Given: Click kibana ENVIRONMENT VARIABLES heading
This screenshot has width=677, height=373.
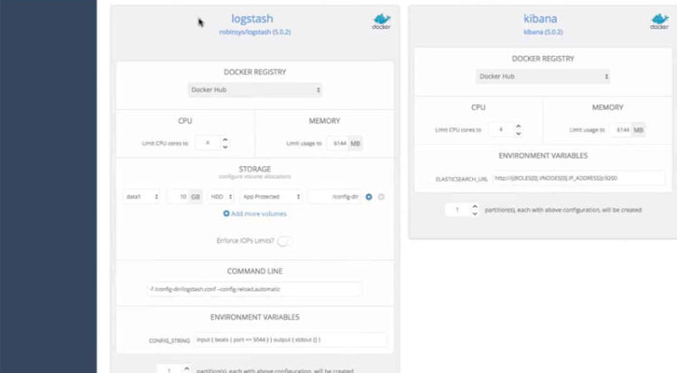Looking at the screenshot, I should coord(543,155).
